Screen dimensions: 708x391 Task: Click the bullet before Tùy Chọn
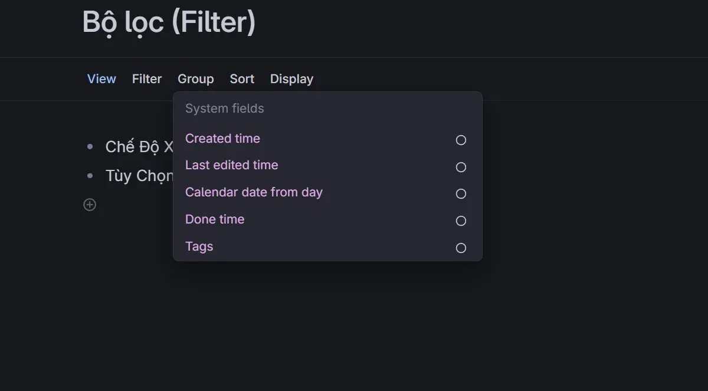point(90,175)
